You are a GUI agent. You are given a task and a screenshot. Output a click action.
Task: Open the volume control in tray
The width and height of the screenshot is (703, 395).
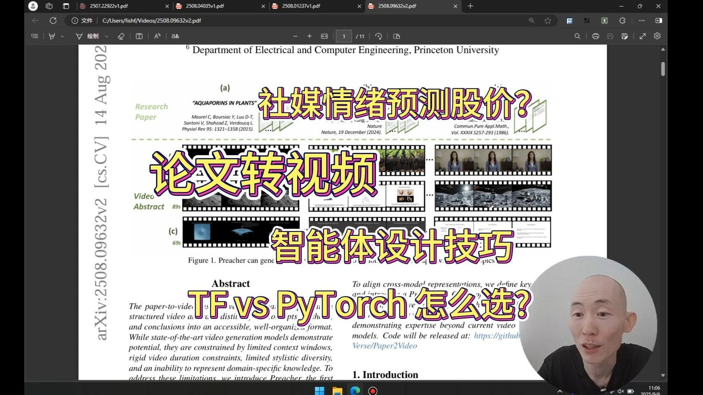point(620,391)
